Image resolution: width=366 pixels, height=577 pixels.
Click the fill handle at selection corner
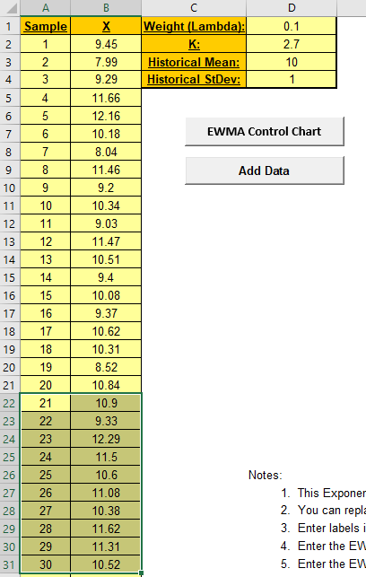pyautogui.click(x=141, y=573)
